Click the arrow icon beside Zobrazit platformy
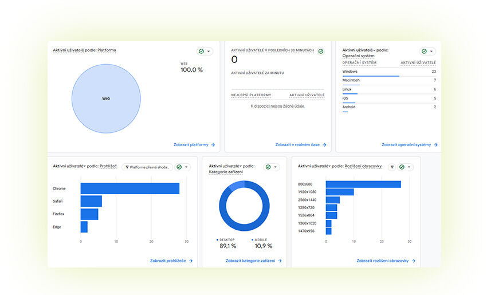The width and height of the screenshot is (487, 295). 213,145
